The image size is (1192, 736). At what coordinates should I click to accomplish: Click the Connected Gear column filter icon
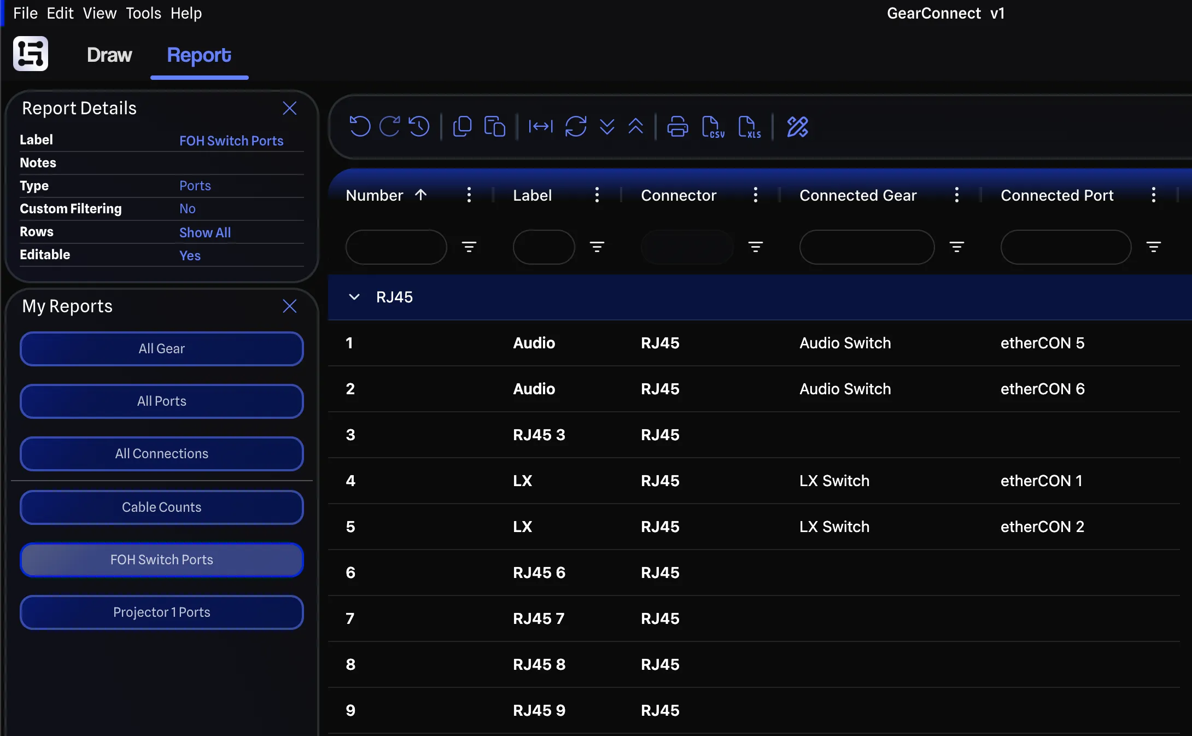point(956,247)
